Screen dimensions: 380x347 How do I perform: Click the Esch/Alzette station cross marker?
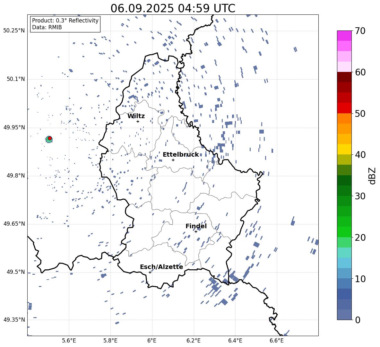pos(150,272)
